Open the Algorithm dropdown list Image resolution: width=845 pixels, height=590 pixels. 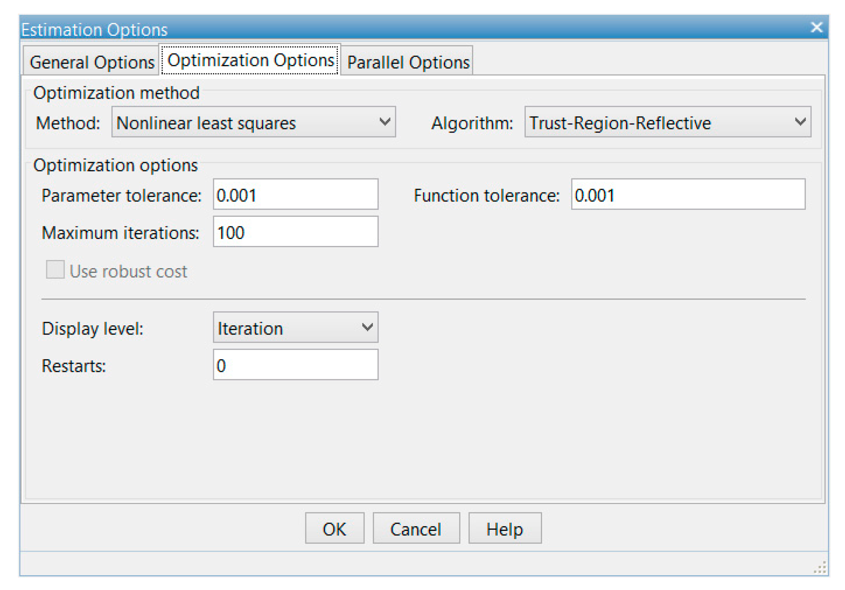point(800,122)
